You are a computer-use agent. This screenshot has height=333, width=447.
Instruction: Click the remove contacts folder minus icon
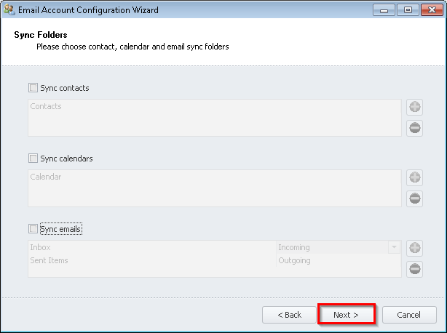coord(415,128)
